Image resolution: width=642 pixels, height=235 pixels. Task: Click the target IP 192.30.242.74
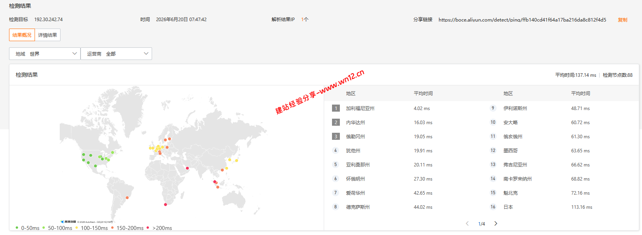point(48,20)
